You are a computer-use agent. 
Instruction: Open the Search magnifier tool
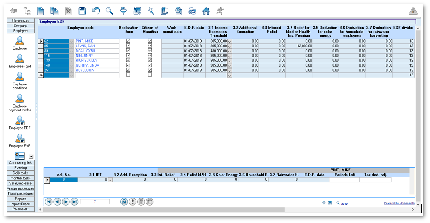pos(109,11)
